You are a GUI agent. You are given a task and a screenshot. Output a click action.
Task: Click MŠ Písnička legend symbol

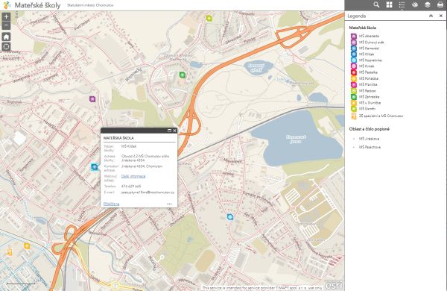354,84
